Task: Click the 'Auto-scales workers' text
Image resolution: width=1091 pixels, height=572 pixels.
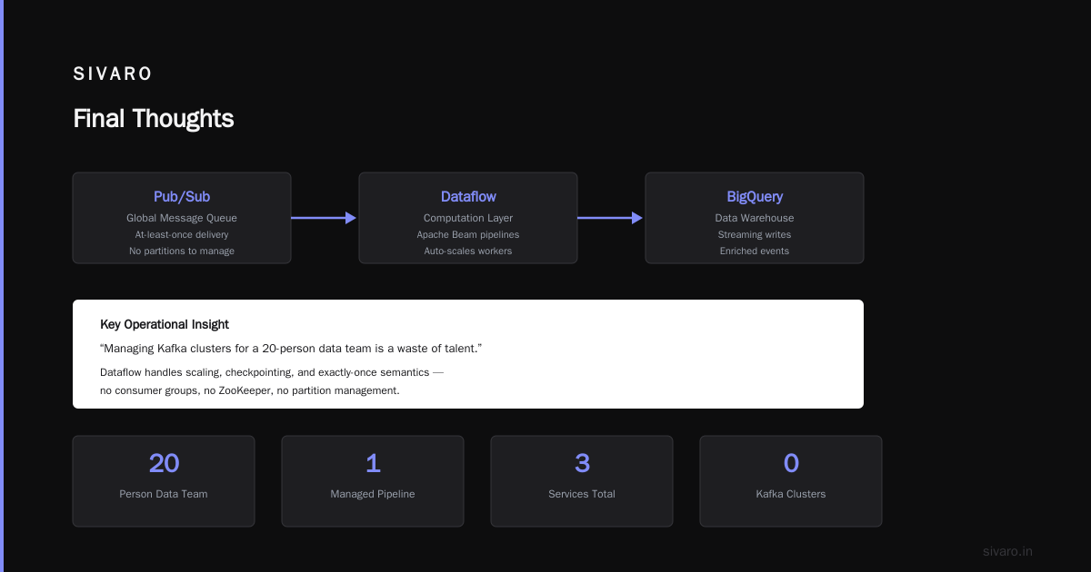Action: coord(468,251)
